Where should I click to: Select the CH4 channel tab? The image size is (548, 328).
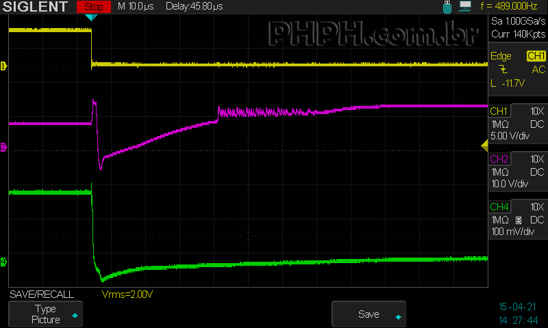click(x=499, y=206)
